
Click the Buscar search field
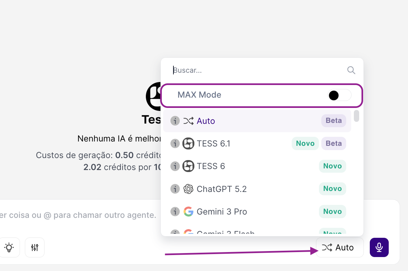(256, 70)
